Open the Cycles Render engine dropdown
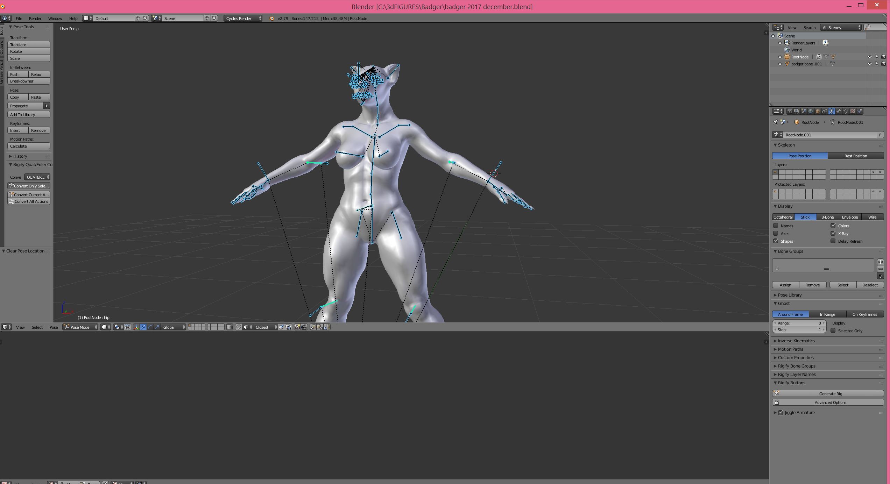Image resolution: width=890 pixels, height=484 pixels. coord(243,19)
